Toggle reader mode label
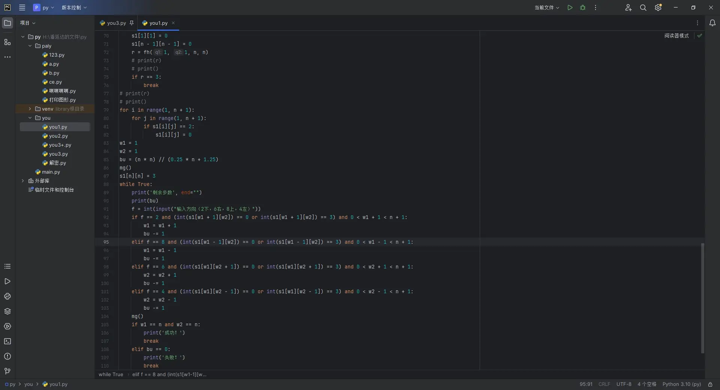Image resolution: width=720 pixels, height=390 pixels. (676, 36)
